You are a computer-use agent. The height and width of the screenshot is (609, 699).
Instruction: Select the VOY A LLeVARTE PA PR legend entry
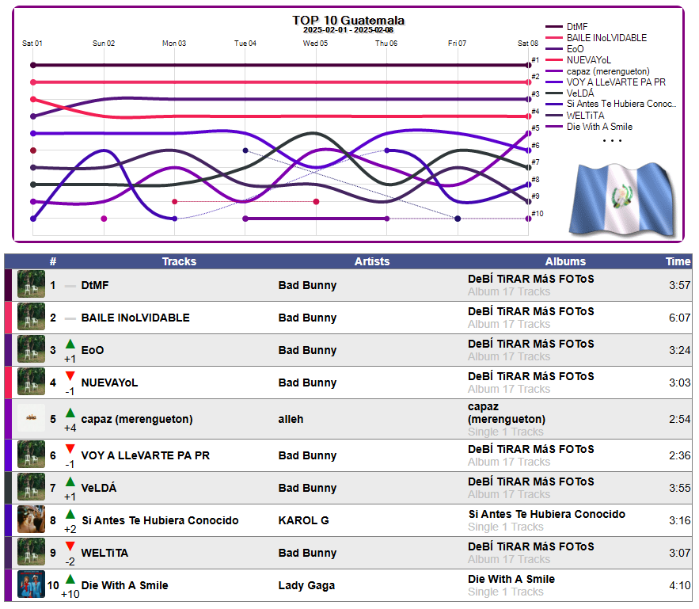click(606, 82)
